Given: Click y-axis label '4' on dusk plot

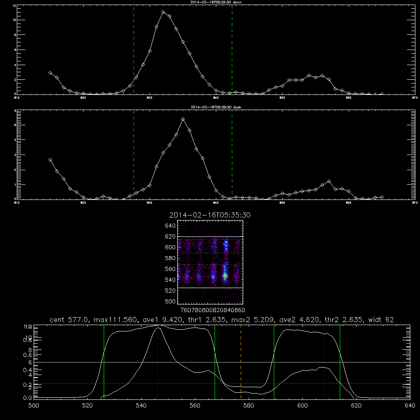Looking at the screenshot, I should [x=15, y=140].
